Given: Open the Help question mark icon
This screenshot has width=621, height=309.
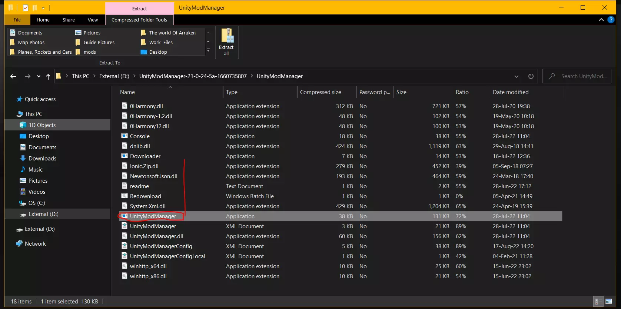Looking at the screenshot, I should (x=611, y=20).
